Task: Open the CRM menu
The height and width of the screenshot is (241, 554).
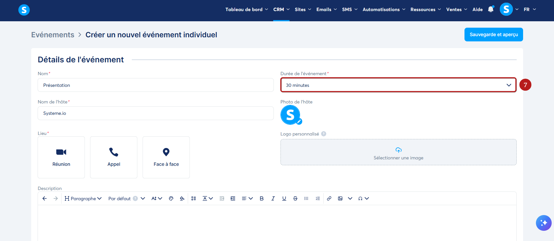Action: coord(281,9)
